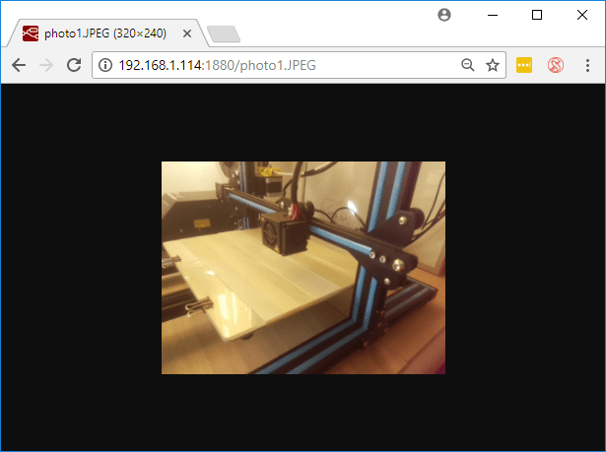606x452 pixels.
Task: Open the red circular extension icon
Action: click(x=555, y=65)
